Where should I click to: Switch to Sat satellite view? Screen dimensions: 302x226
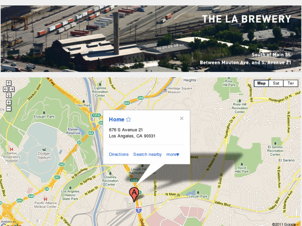click(276, 83)
